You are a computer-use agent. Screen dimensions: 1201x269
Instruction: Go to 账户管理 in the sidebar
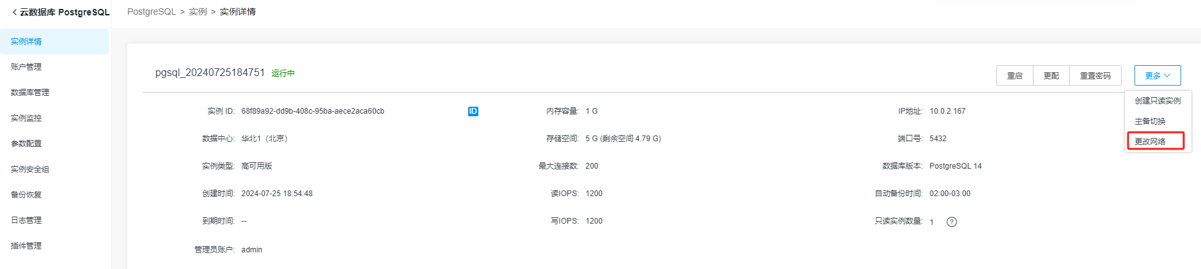click(x=26, y=67)
